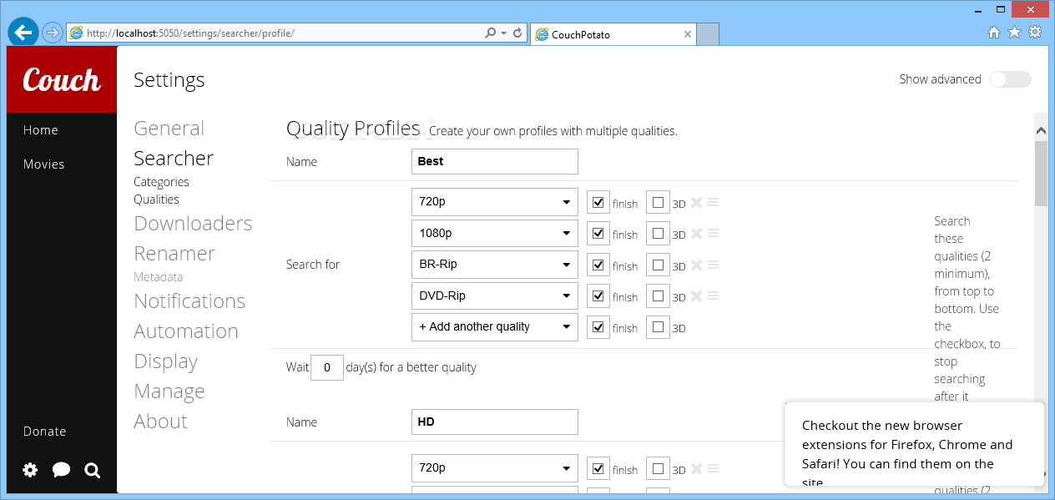Uncheck finish on Add another quality row
This screenshot has height=500, width=1055.
coord(598,327)
